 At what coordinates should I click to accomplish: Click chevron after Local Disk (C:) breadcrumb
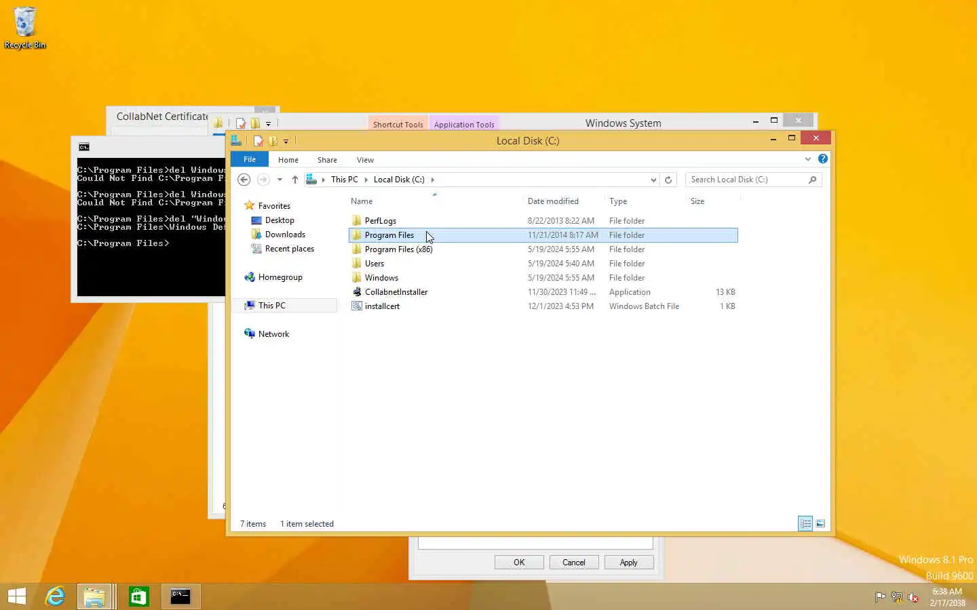pyautogui.click(x=432, y=180)
